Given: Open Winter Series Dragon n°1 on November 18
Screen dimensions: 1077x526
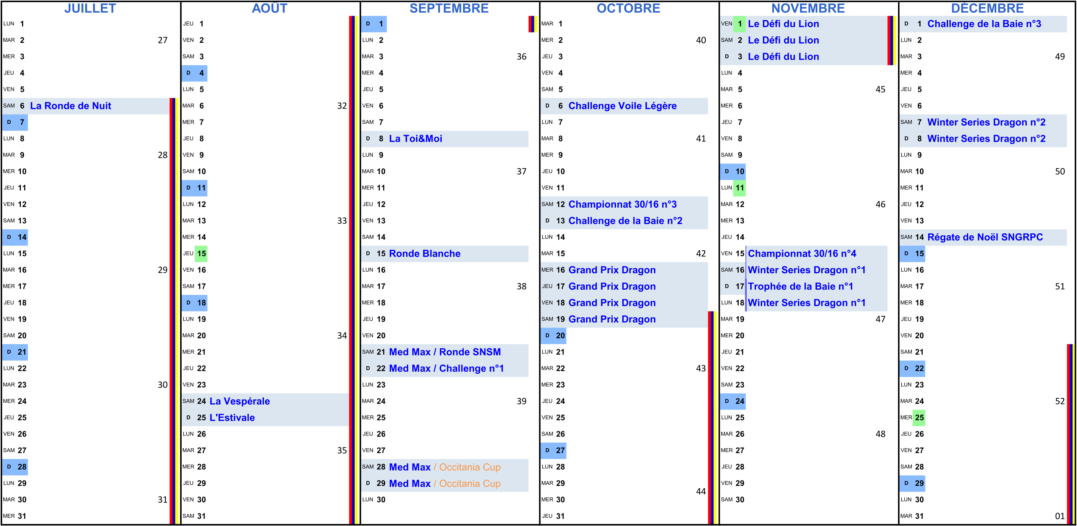Looking at the screenshot, I should click(x=806, y=303).
